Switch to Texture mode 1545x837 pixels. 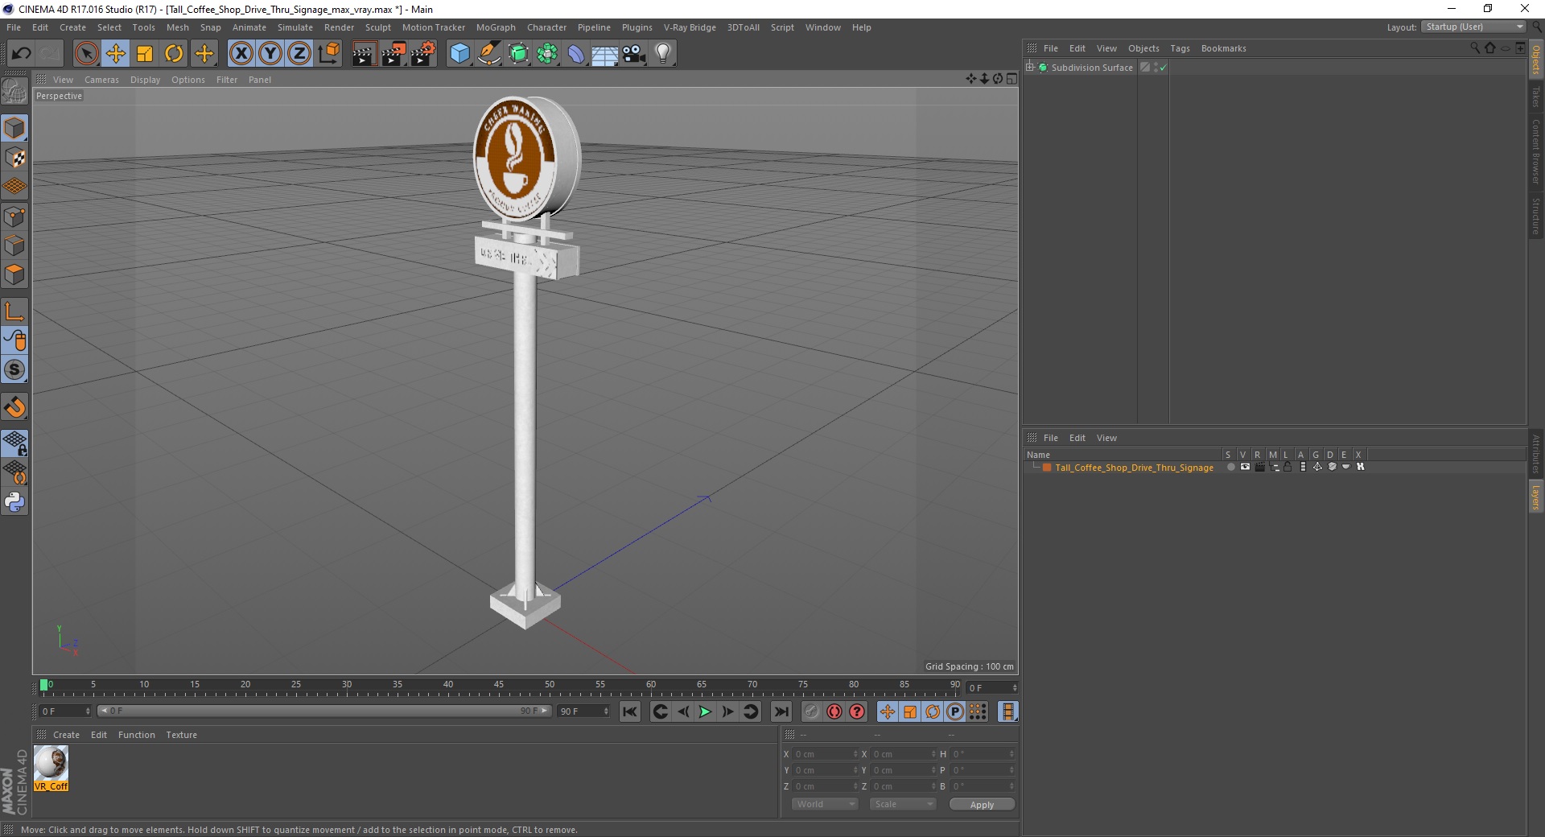point(14,157)
